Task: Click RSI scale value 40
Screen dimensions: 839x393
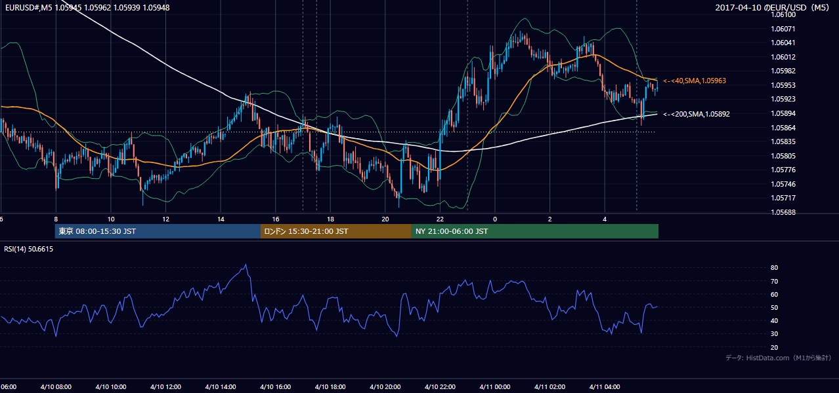Action: click(x=774, y=320)
